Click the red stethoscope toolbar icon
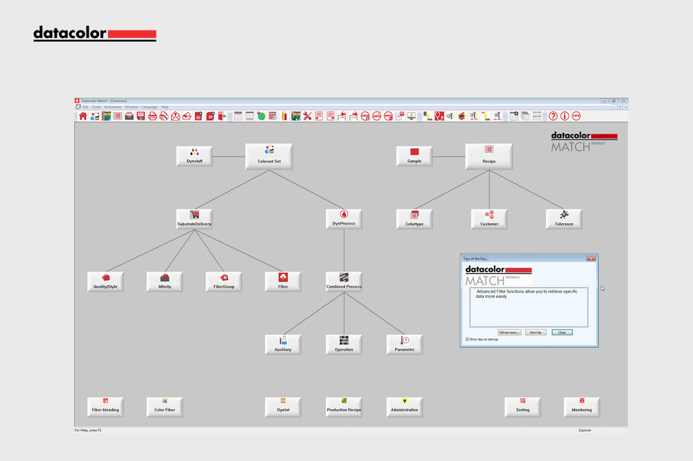The height and width of the screenshot is (461, 693). 439,116
